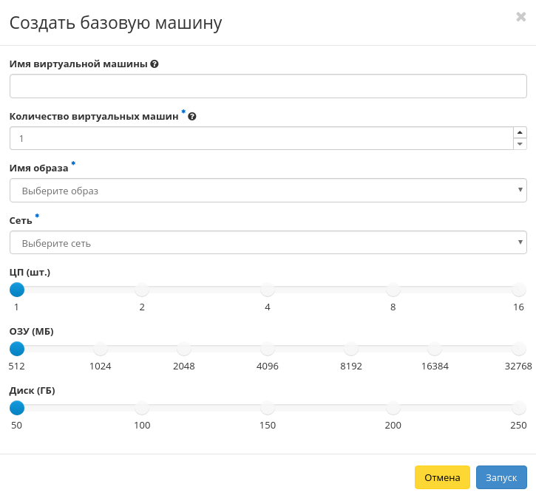This screenshot has height=498, width=536.
Task: Choose 100 GB on disk slider
Action: 142,408
